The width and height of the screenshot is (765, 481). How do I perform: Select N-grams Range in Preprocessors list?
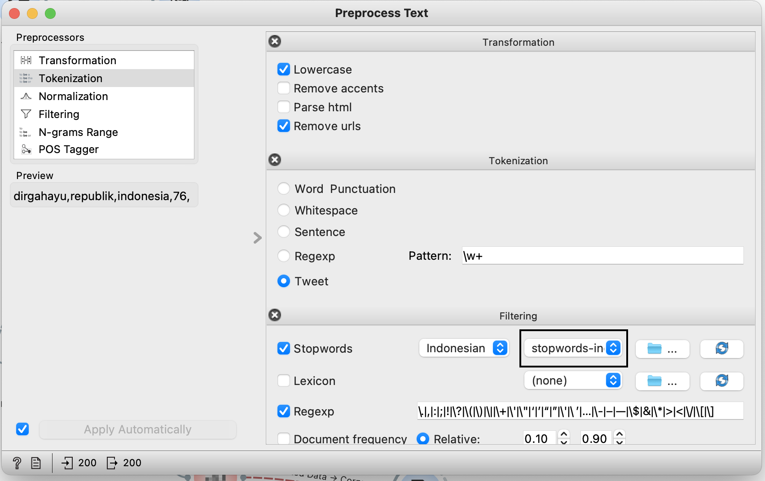pyautogui.click(x=104, y=132)
